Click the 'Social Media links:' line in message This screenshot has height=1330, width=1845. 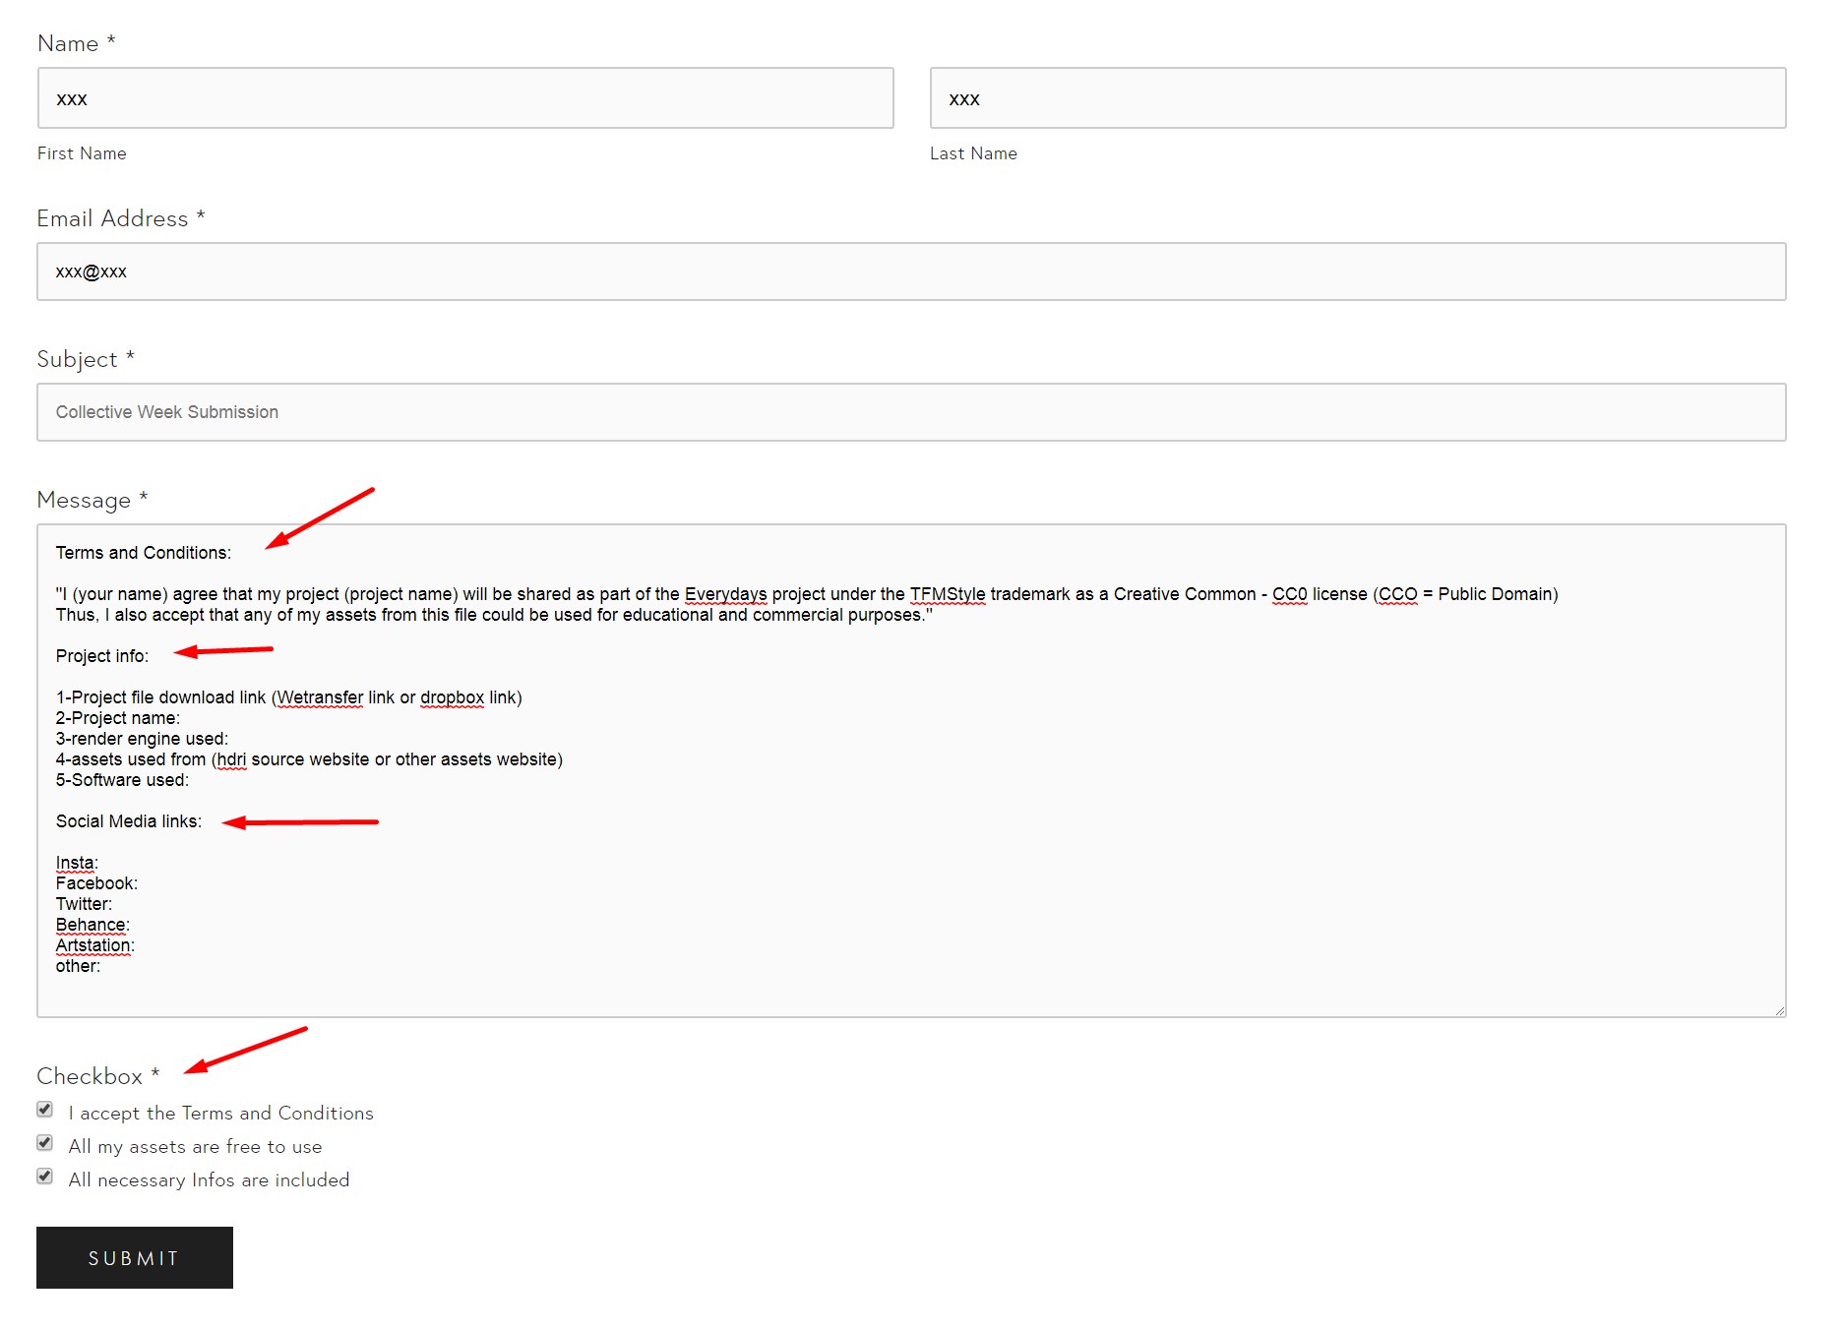(x=129, y=821)
